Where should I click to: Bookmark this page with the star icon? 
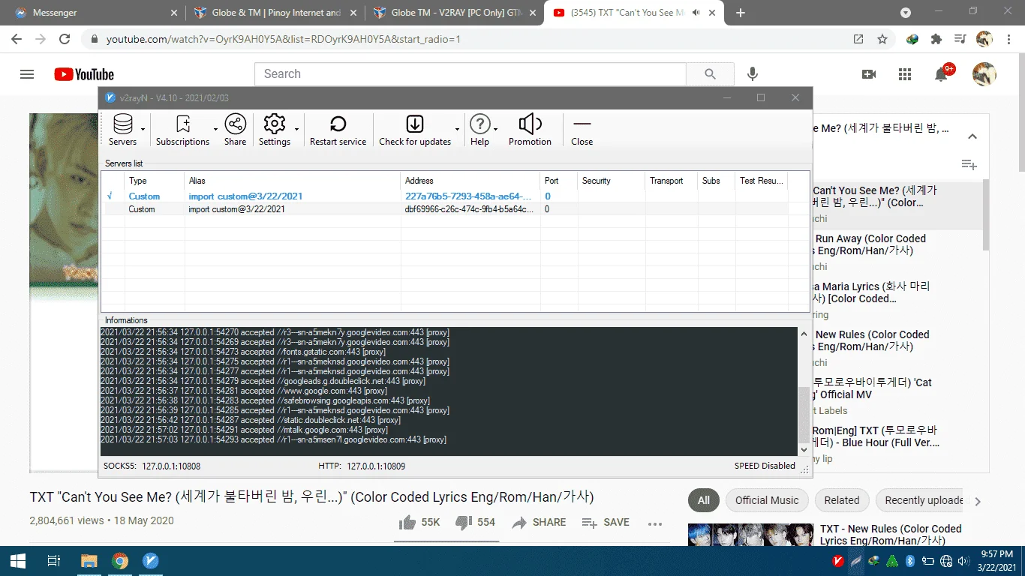(882, 39)
